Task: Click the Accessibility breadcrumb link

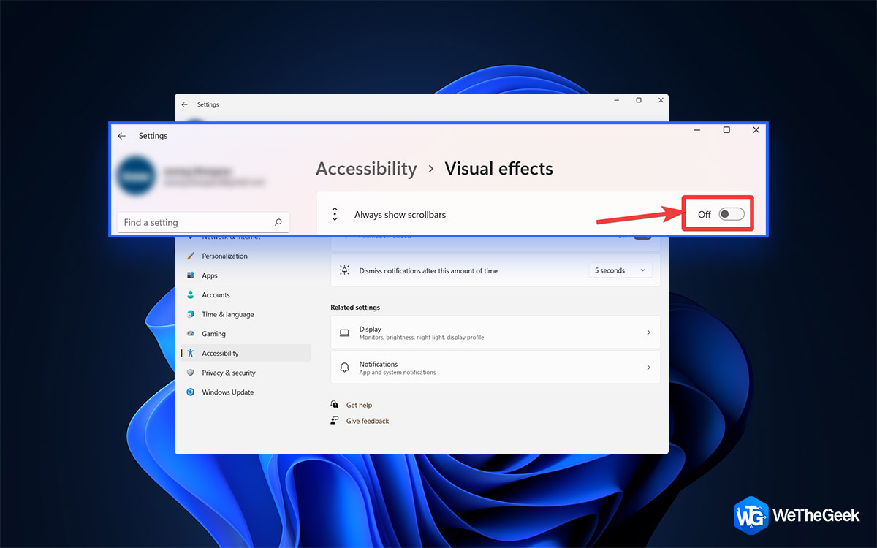Action: 366,169
